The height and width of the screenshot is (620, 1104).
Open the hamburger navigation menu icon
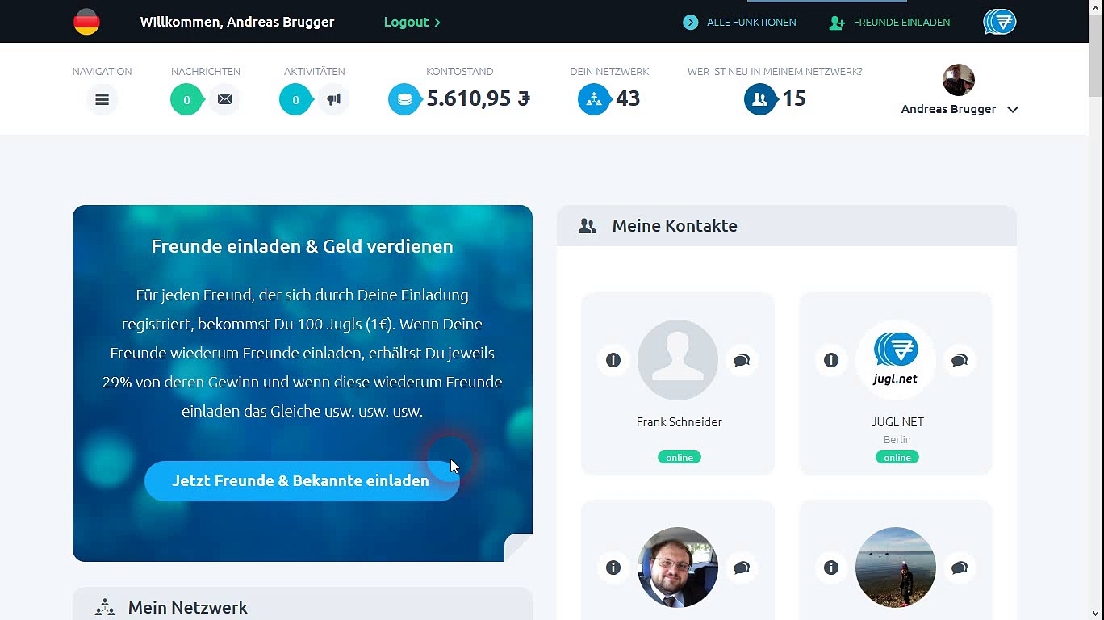(102, 99)
